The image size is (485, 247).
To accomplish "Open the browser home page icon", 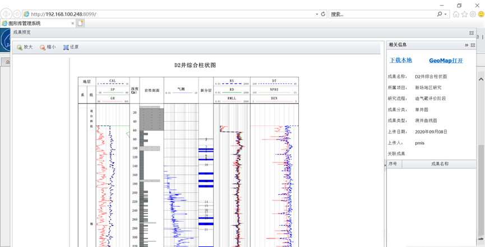I will pyautogui.click(x=456, y=14).
